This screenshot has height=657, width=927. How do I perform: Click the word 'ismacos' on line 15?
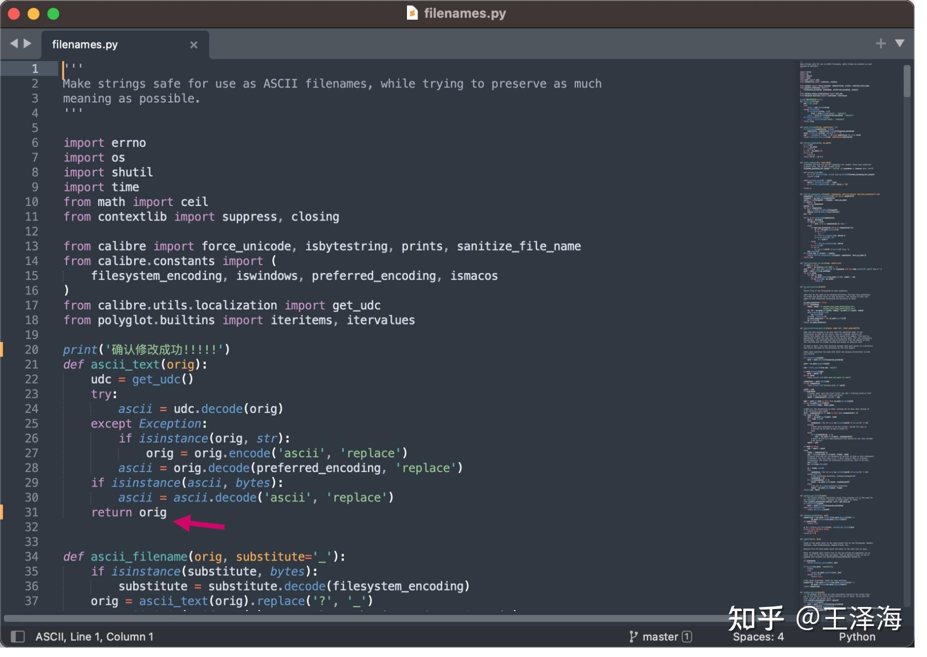tap(474, 276)
